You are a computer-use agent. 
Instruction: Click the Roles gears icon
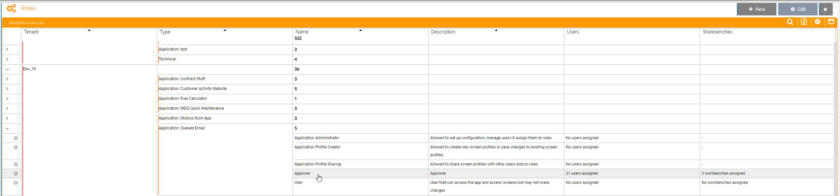(x=11, y=9)
